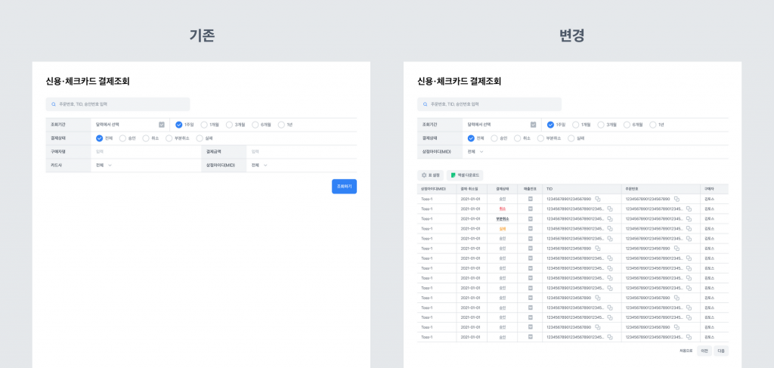This screenshot has height=368, width=774.
Task: Expand 상점아이디(MID) dropdown in 기존 panel
Action: 260,165
